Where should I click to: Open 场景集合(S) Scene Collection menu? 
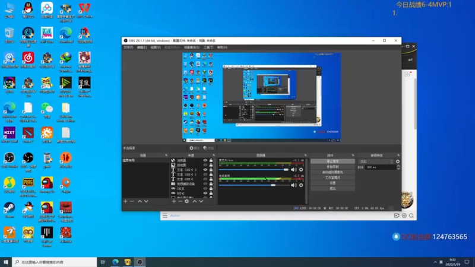pos(191,47)
